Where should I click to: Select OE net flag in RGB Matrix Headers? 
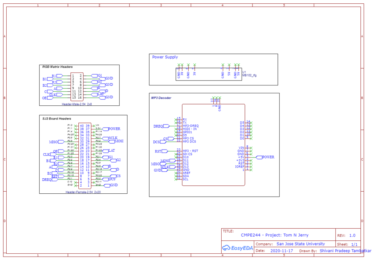[x=47, y=98]
